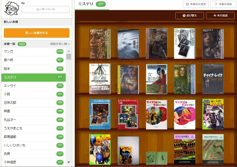This screenshot has height=167, width=237.
Task: Click the shelf list scrollbar thumb
Action: click(69, 57)
